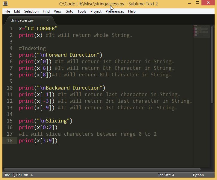Click the horizontal scrollbar at bottom

pos(102,170)
